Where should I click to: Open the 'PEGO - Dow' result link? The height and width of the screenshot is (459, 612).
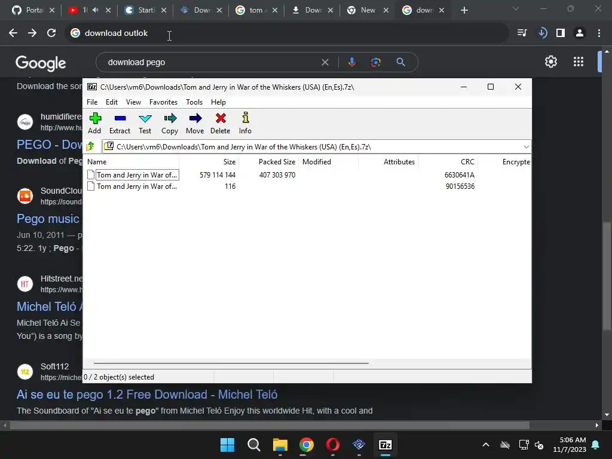coord(50,145)
